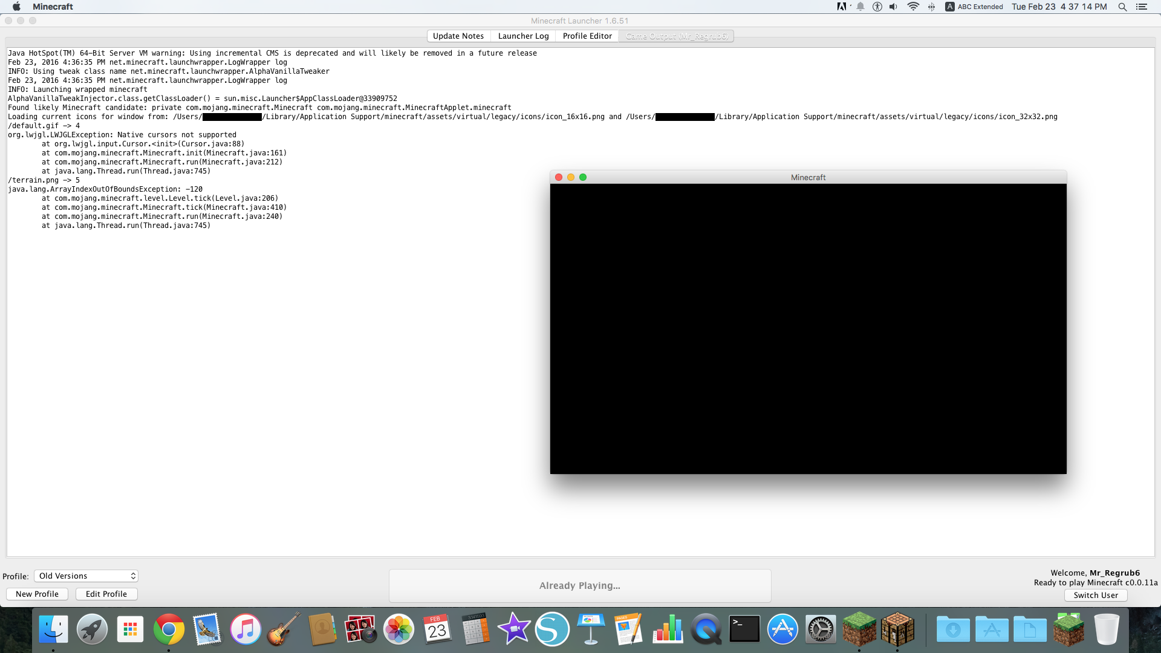This screenshot has width=1161, height=653.
Task: Open the ABC Extended input source menu
Action: [974, 7]
